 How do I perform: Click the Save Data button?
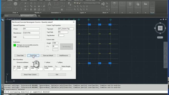[33, 55]
